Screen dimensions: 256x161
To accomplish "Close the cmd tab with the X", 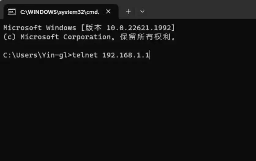I will [108, 11].
